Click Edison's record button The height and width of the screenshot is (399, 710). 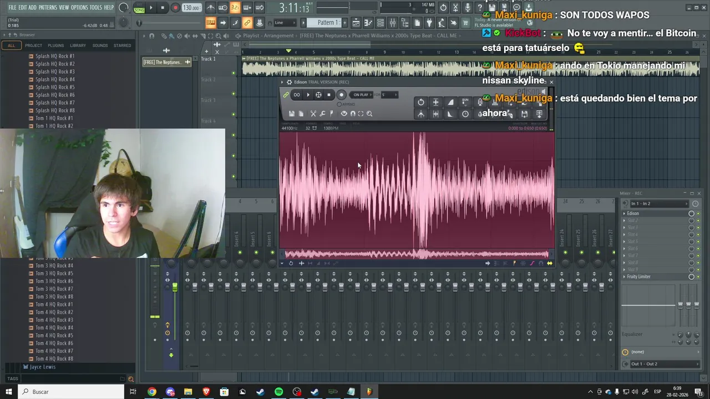click(x=342, y=95)
